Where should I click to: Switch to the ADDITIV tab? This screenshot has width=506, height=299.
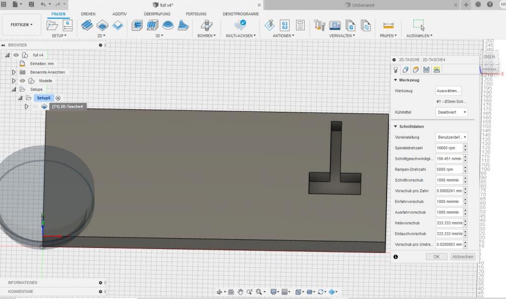(119, 14)
